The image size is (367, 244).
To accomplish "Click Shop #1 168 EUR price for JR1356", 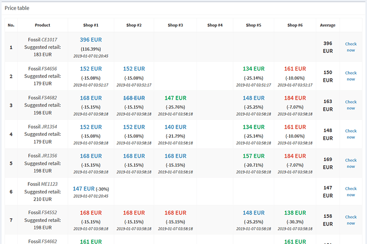I will tap(91, 156).
